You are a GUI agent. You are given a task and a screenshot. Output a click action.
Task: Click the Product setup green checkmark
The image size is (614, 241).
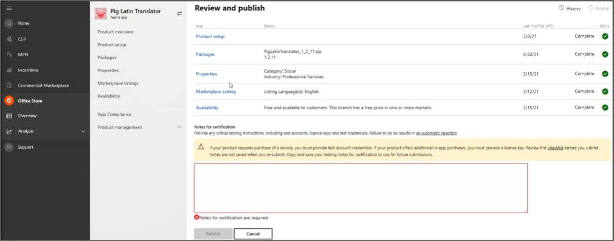pyautogui.click(x=605, y=36)
